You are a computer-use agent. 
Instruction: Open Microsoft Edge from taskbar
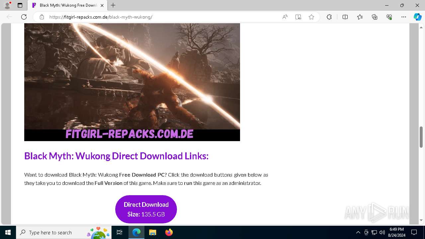136,232
